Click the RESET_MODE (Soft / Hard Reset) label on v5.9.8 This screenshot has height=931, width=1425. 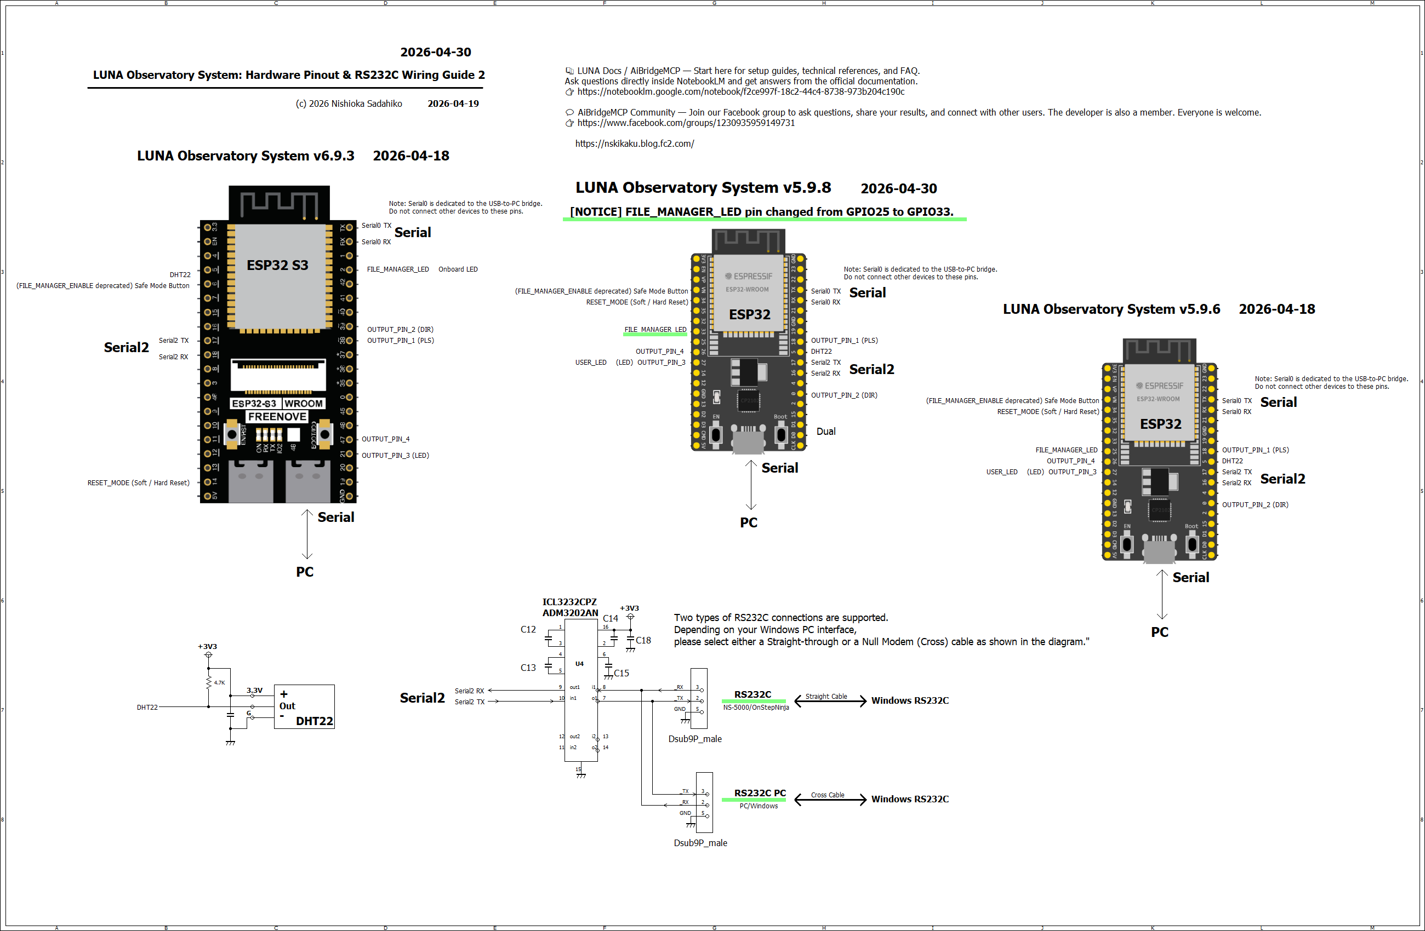click(636, 302)
